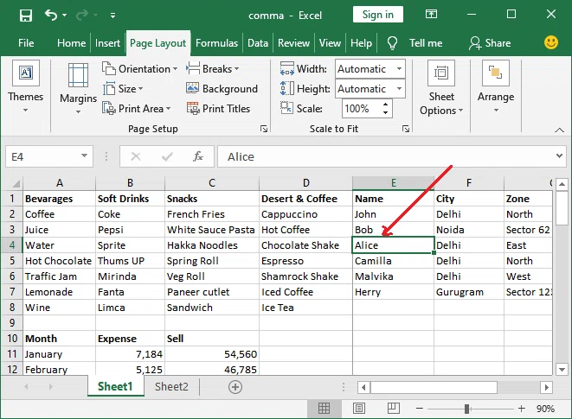
Task: Click the fx Insert Function icon
Action: pyautogui.click(x=198, y=156)
